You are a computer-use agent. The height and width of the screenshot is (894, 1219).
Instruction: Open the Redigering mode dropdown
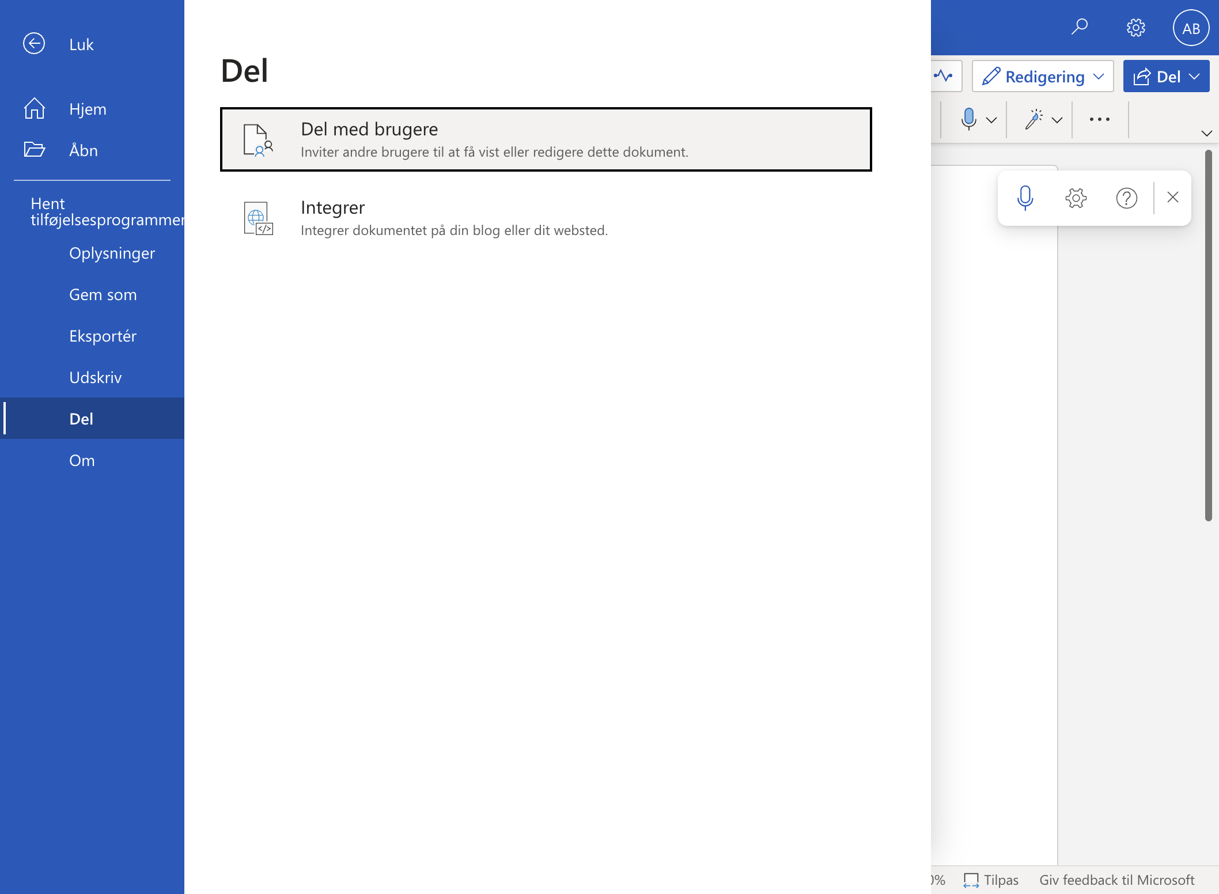pos(1043,76)
